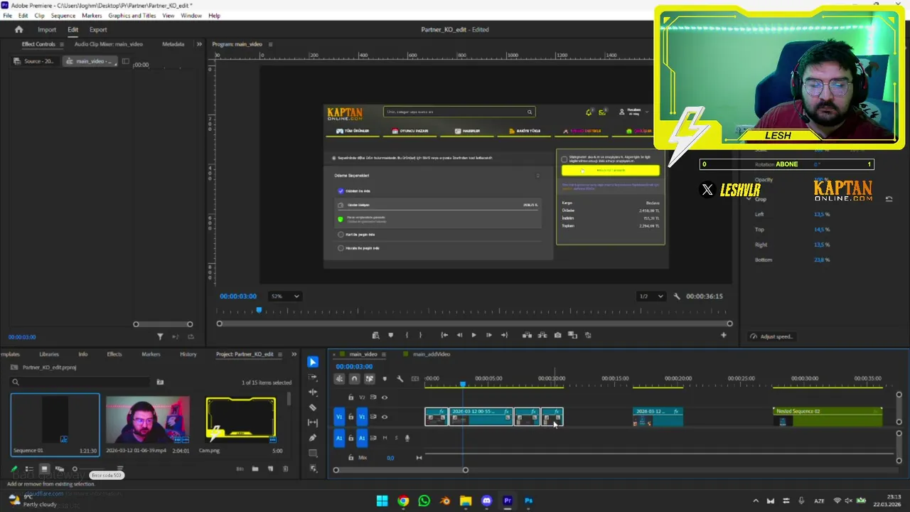This screenshot has height=512, width=910.
Task: Open Premiere Pro from the taskbar
Action: pyautogui.click(x=508, y=501)
